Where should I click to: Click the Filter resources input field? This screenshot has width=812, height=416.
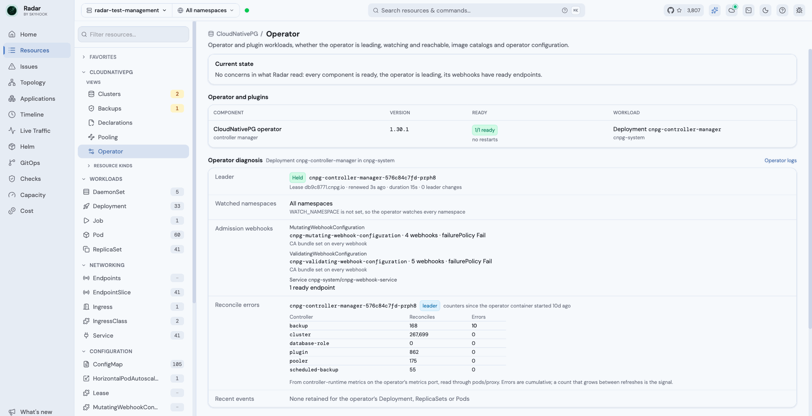tap(133, 34)
